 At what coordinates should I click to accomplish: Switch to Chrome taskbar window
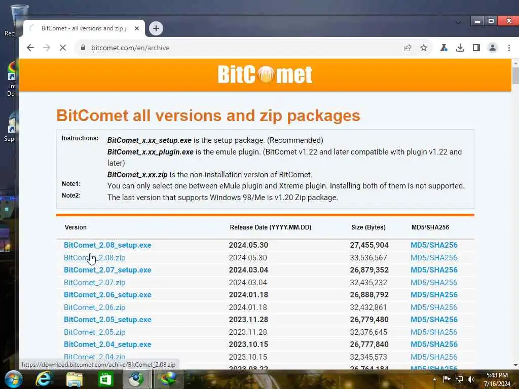(x=136, y=379)
